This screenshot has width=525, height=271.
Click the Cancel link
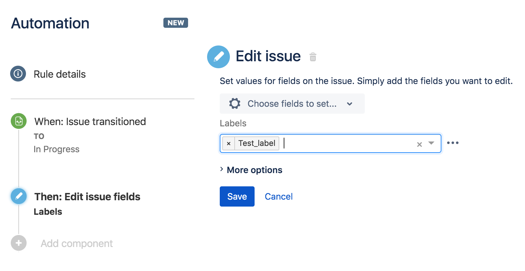(x=279, y=196)
